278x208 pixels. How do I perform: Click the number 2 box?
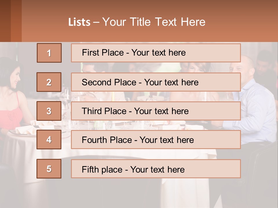[x=49, y=82]
